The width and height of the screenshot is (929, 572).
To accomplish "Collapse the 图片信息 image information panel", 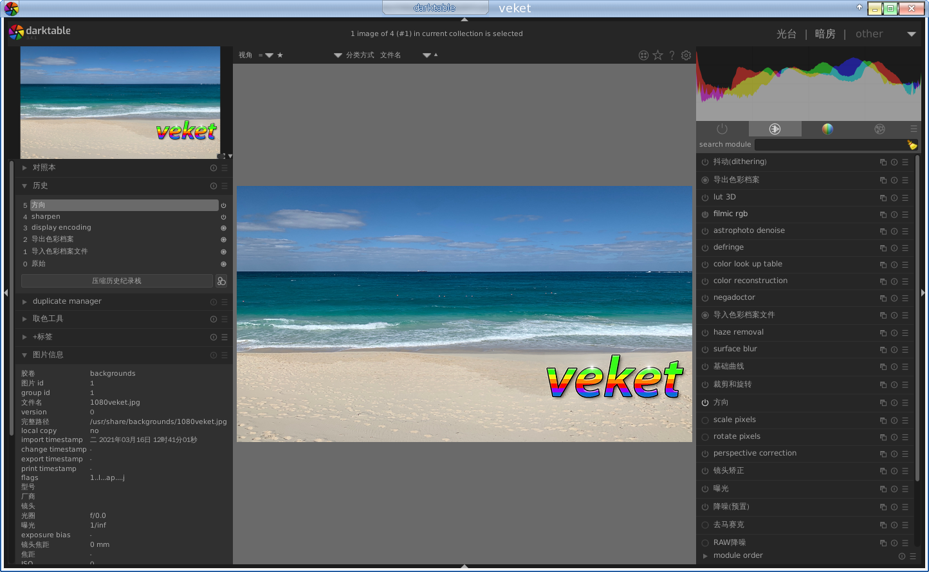I will pyautogui.click(x=24, y=355).
